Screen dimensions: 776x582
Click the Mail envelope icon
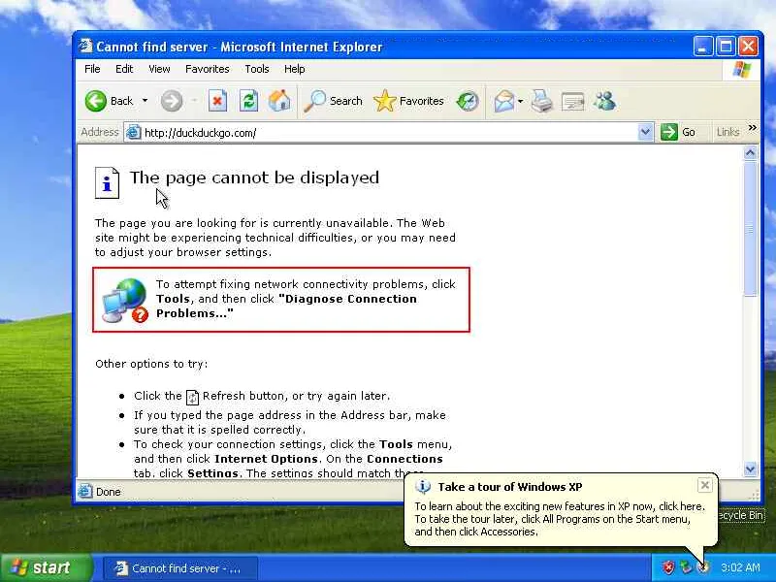pyautogui.click(x=503, y=101)
